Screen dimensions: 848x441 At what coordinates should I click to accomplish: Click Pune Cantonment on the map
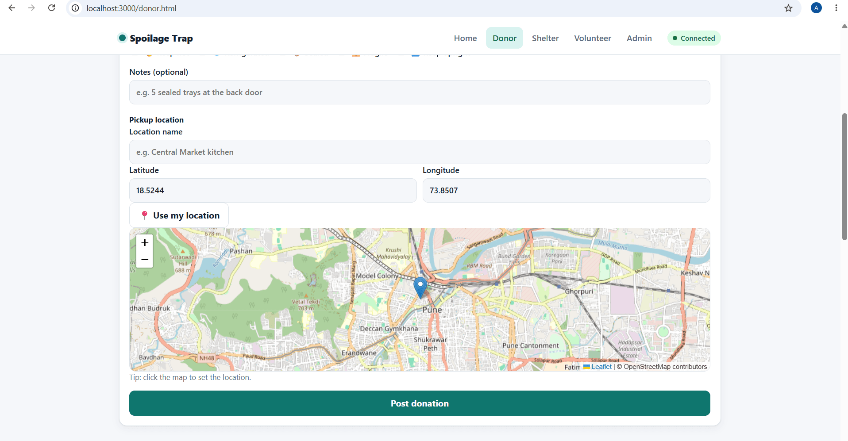[x=531, y=345]
